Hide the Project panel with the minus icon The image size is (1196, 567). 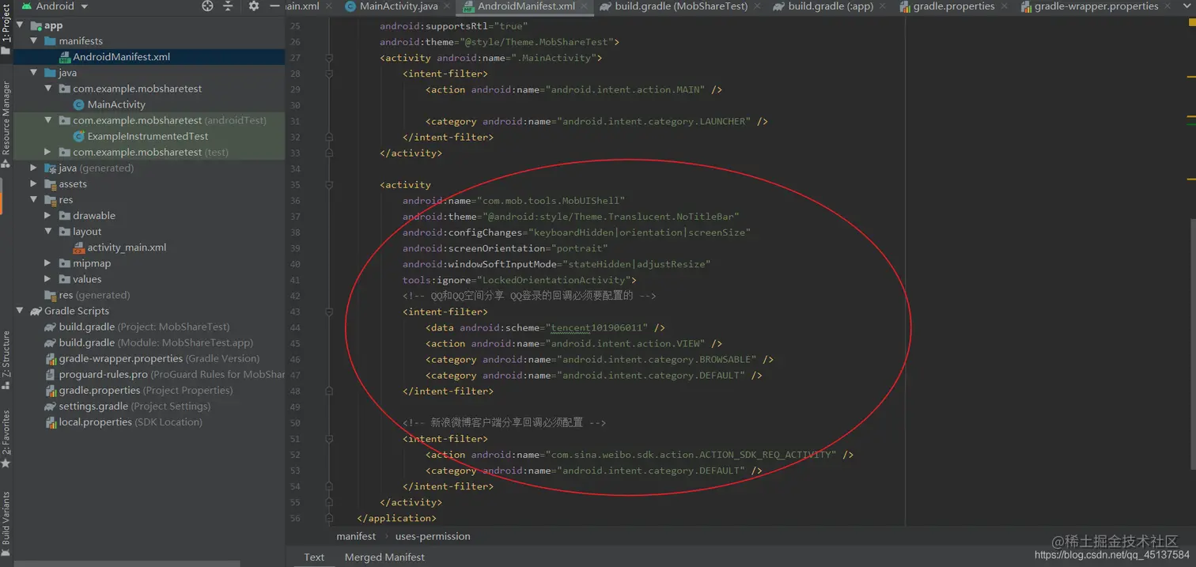pyautogui.click(x=274, y=6)
